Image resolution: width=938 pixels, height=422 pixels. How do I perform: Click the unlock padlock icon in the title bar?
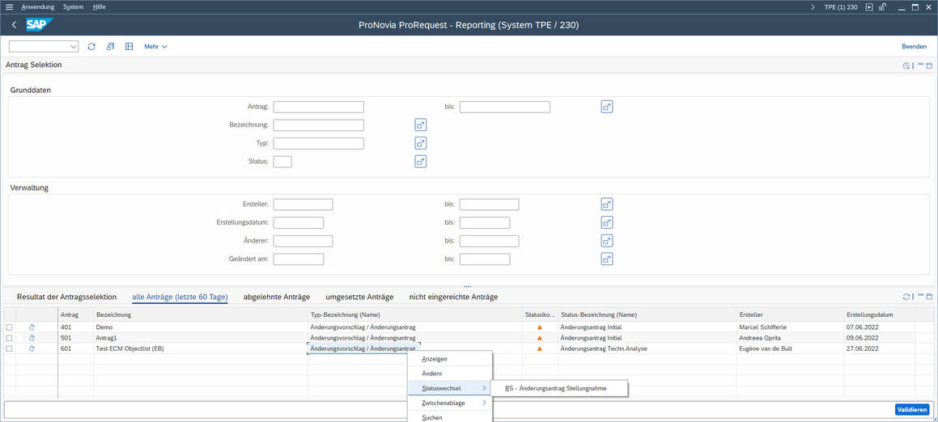click(882, 7)
